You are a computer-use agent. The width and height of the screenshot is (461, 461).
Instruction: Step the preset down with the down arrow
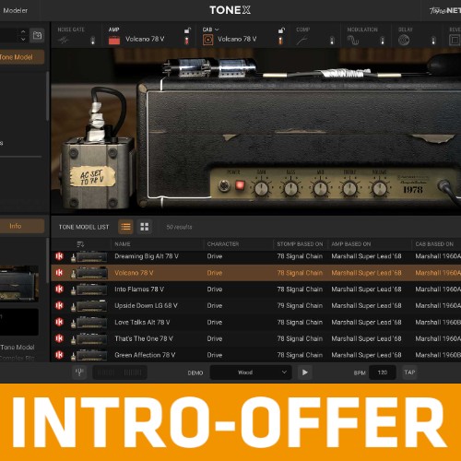23,39
